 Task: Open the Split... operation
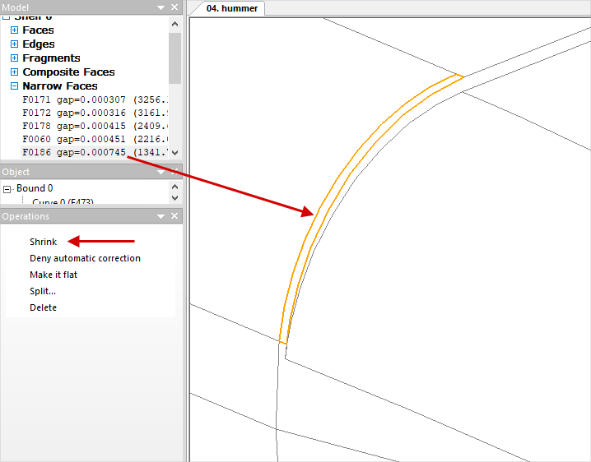(x=43, y=291)
